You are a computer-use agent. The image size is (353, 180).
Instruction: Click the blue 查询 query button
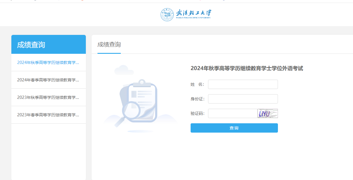click(234, 128)
